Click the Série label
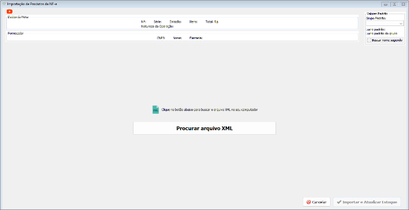 click(x=158, y=22)
